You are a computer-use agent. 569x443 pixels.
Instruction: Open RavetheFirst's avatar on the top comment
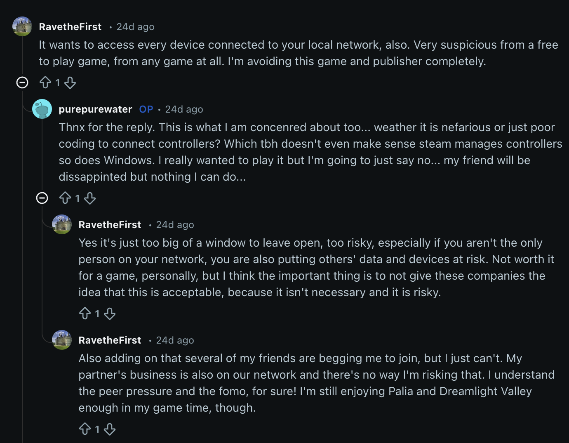tap(22, 26)
